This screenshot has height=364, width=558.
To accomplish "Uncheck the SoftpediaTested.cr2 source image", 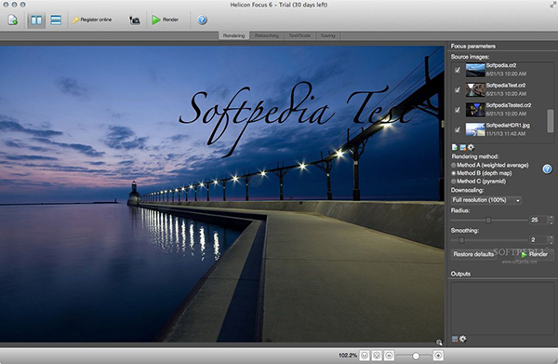I will [x=458, y=110].
